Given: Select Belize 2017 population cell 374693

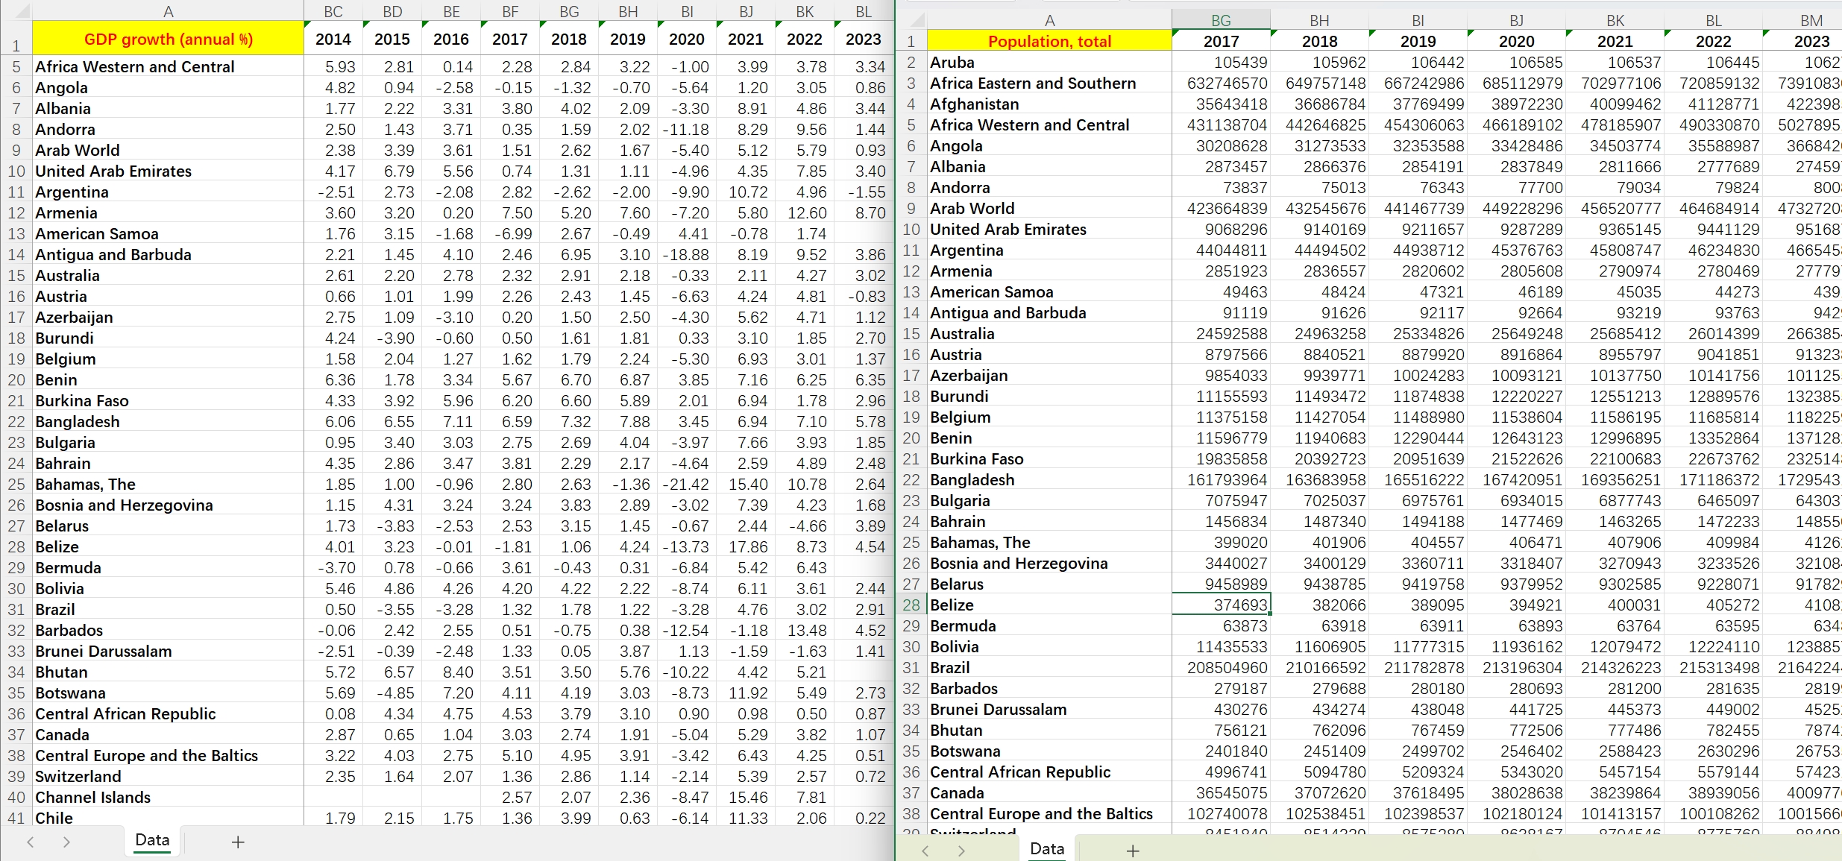Looking at the screenshot, I should pyautogui.click(x=1221, y=605).
